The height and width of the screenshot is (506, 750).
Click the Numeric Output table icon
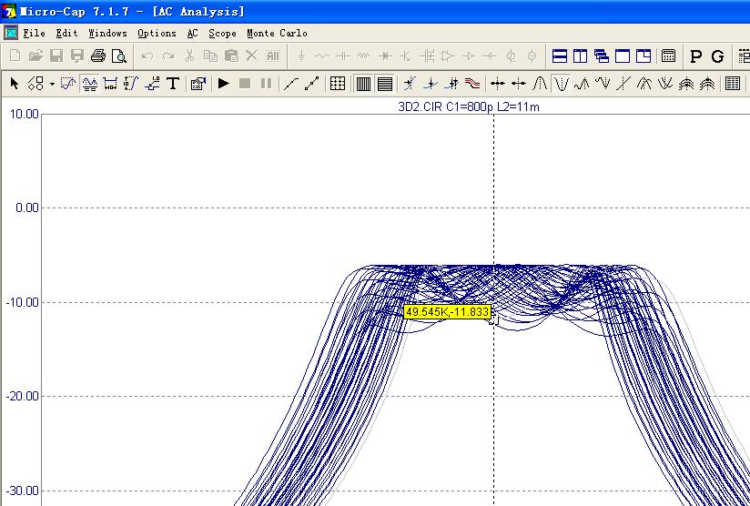(733, 84)
